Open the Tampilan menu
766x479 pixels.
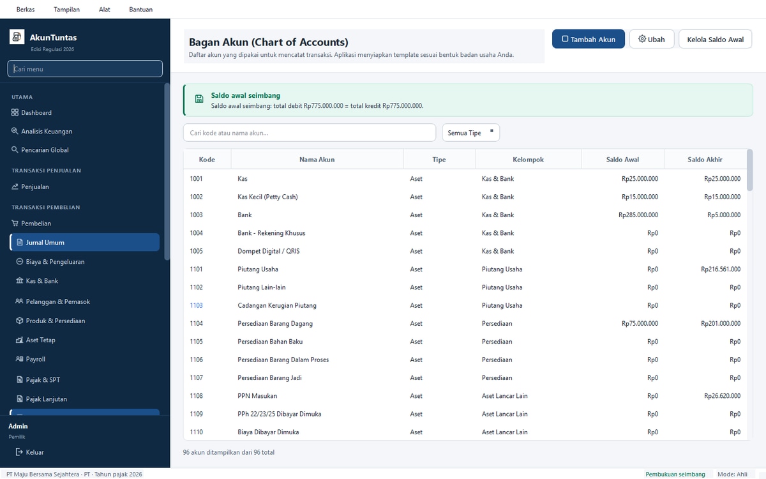(x=67, y=10)
